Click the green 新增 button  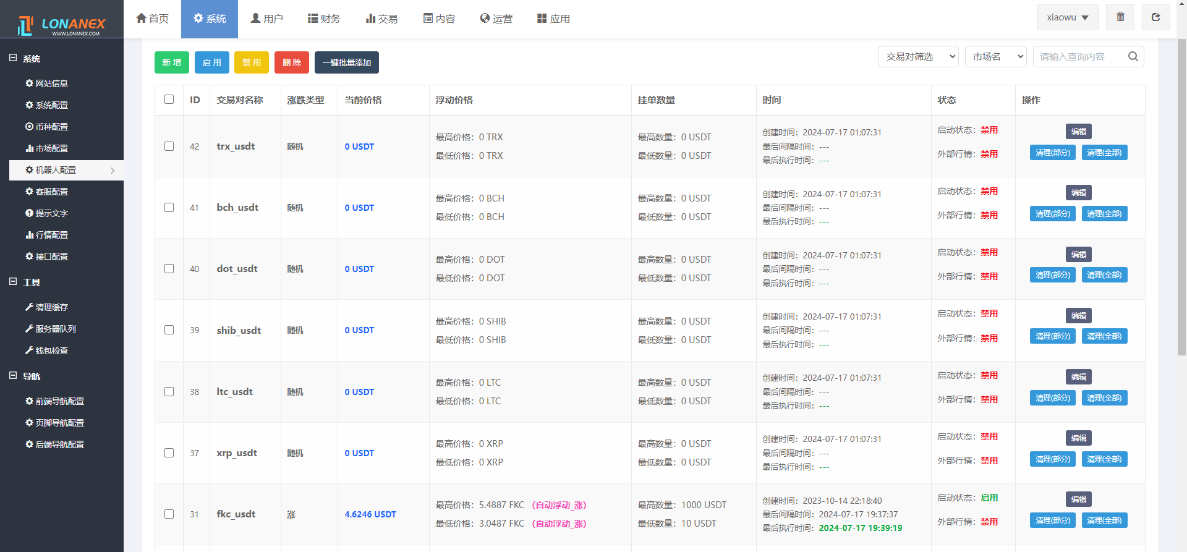(x=172, y=62)
